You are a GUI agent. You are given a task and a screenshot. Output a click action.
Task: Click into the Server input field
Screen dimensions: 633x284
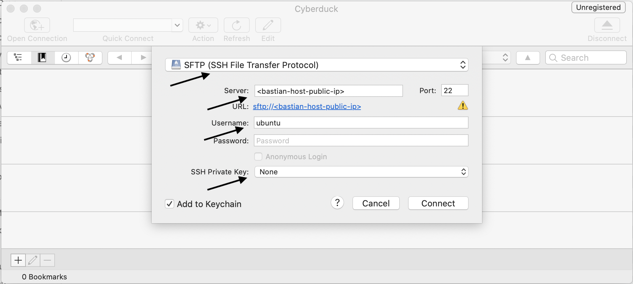point(328,91)
